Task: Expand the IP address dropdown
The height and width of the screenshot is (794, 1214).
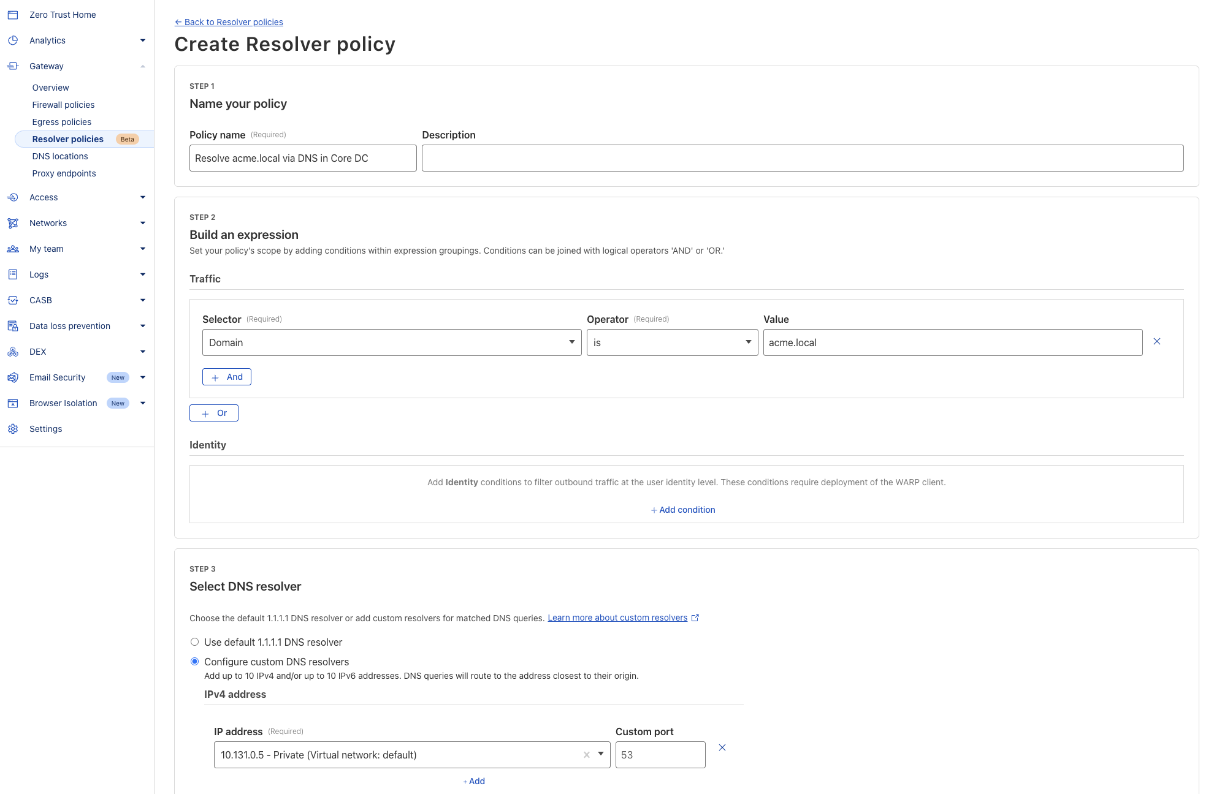Action: [601, 754]
